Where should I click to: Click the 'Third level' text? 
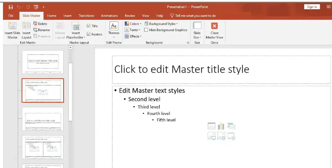149,107
